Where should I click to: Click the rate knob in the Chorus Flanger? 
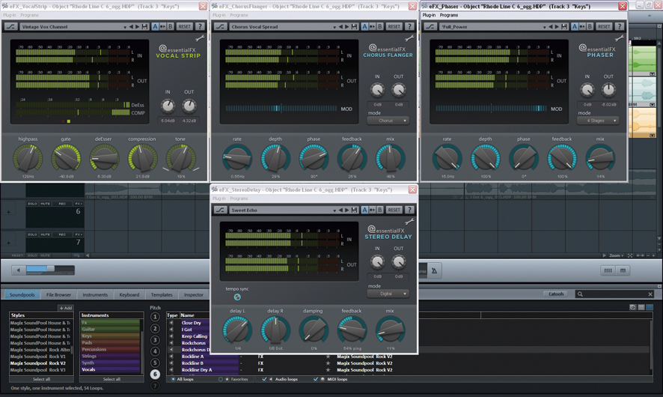237,158
